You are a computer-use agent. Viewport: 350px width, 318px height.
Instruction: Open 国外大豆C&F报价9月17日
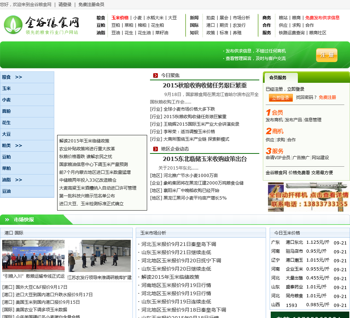tap(41, 287)
